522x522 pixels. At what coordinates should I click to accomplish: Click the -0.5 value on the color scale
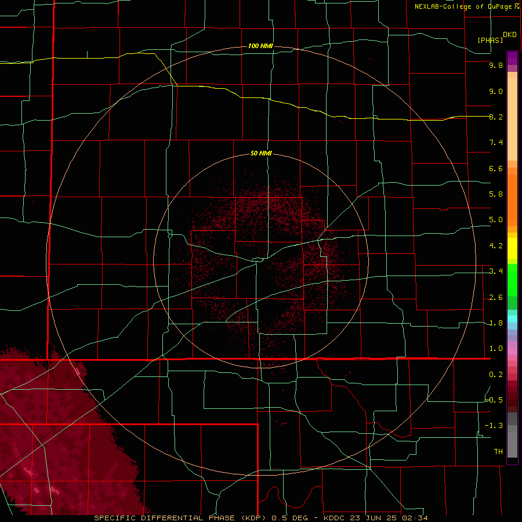494,400
